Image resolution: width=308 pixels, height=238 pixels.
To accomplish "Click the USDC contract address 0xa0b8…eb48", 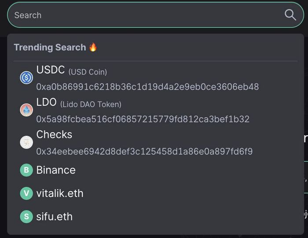I will tap(147, 87).
